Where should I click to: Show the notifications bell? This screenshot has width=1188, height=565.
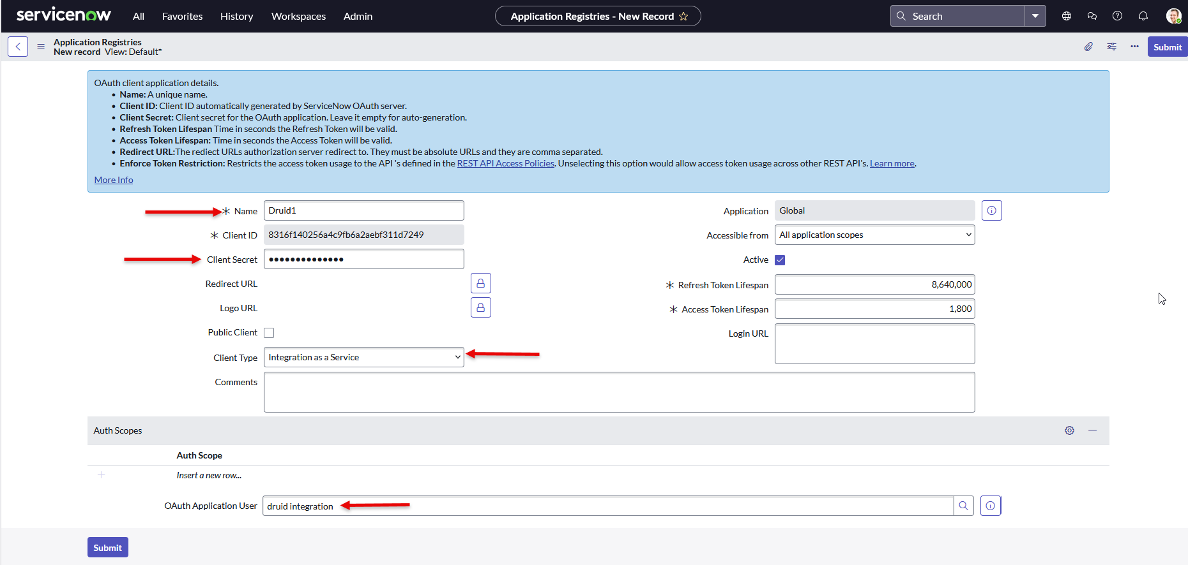pyautogui.click(x=1143, y=16)
